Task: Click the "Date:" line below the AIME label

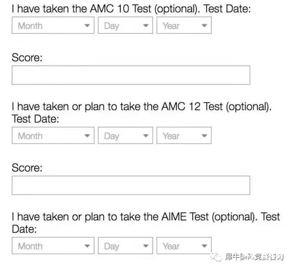Action: click(24, 229)
